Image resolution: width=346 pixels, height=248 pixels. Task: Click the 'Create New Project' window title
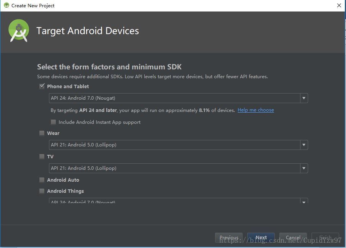(x=33, y=6)
